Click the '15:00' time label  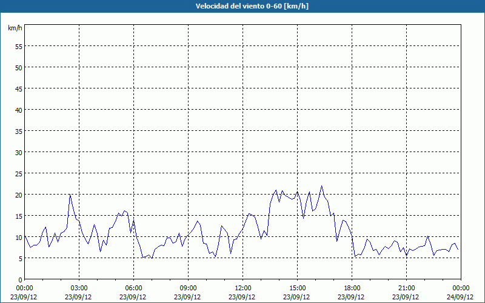point(297,288)
